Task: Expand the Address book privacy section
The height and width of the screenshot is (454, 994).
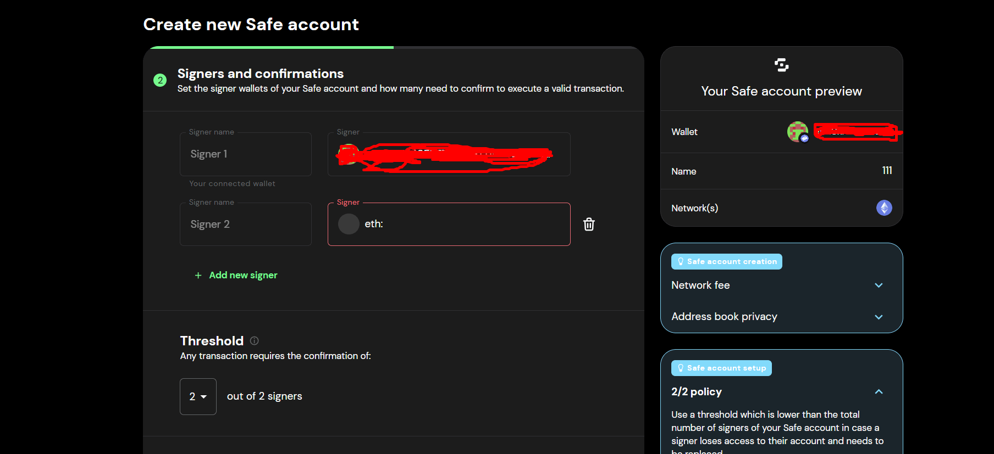Action: coord(781,317)
